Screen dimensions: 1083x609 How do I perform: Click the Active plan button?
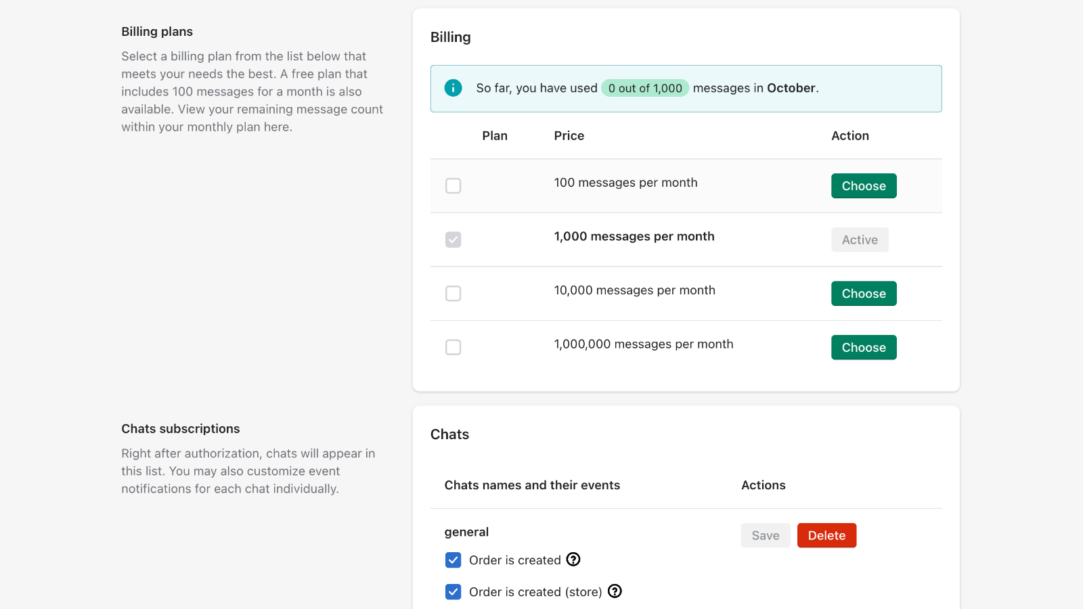[x=860, y=240]
